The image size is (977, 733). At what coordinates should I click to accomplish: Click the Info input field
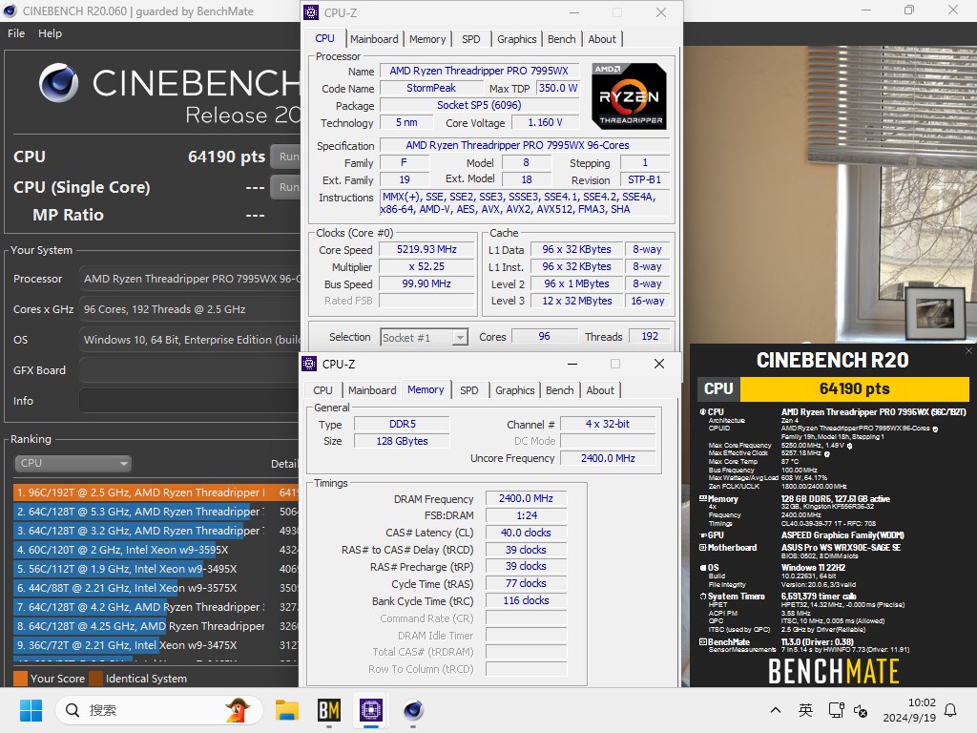[190, 401]
